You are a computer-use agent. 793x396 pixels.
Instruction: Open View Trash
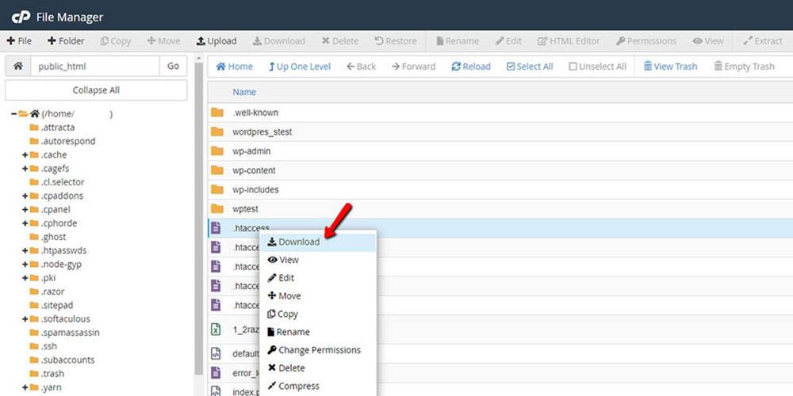coord(670,67)
